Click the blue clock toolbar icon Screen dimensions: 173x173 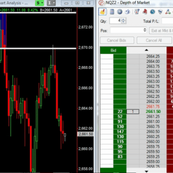(x=153, y=12)
